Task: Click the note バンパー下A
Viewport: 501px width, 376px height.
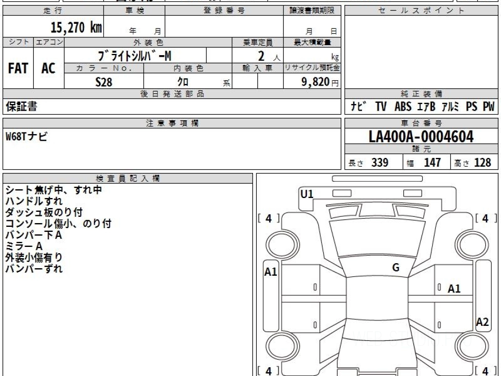Action: click(x=34, y=235)
